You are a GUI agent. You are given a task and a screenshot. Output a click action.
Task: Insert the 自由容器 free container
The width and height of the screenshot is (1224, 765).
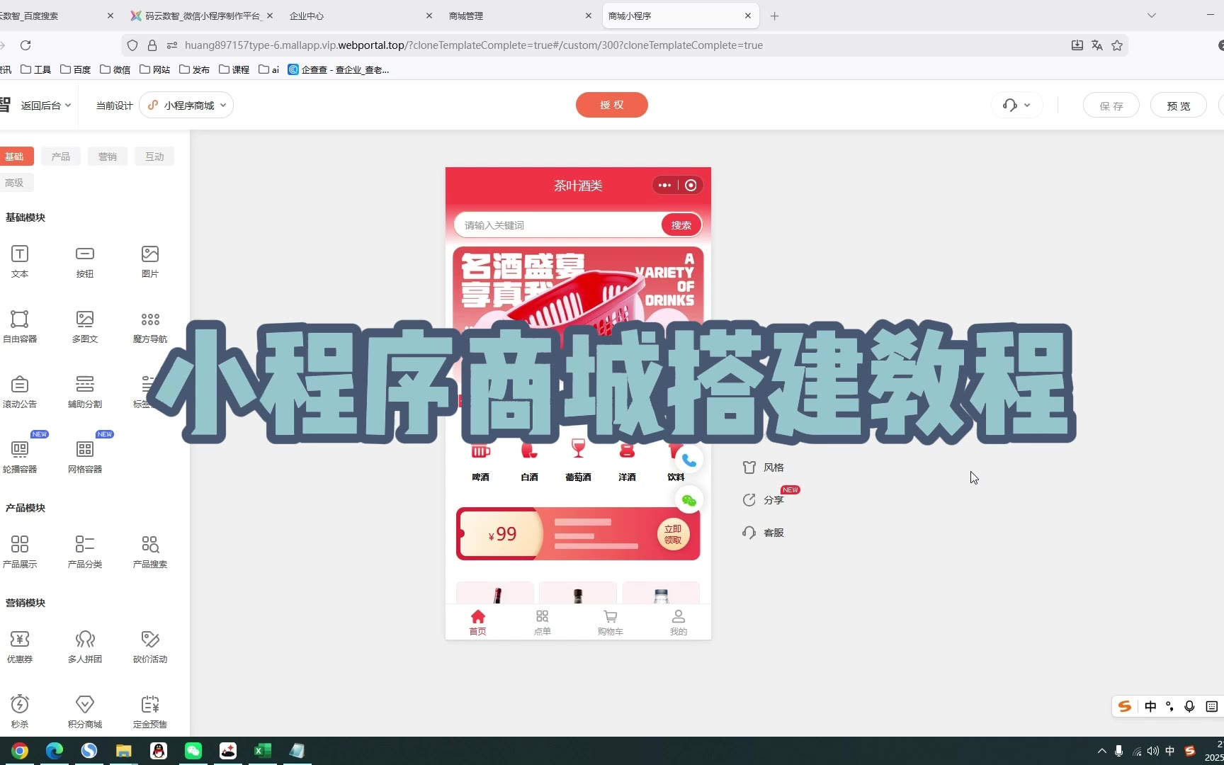coord(20,327)
